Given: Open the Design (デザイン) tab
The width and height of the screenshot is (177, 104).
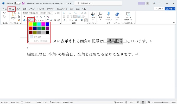Looking at the screenshot, I should (x=32, y=9).
